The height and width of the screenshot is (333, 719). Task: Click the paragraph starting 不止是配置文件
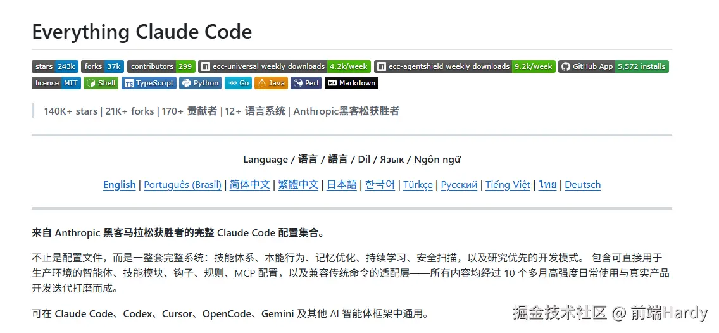tap(351, 273)
